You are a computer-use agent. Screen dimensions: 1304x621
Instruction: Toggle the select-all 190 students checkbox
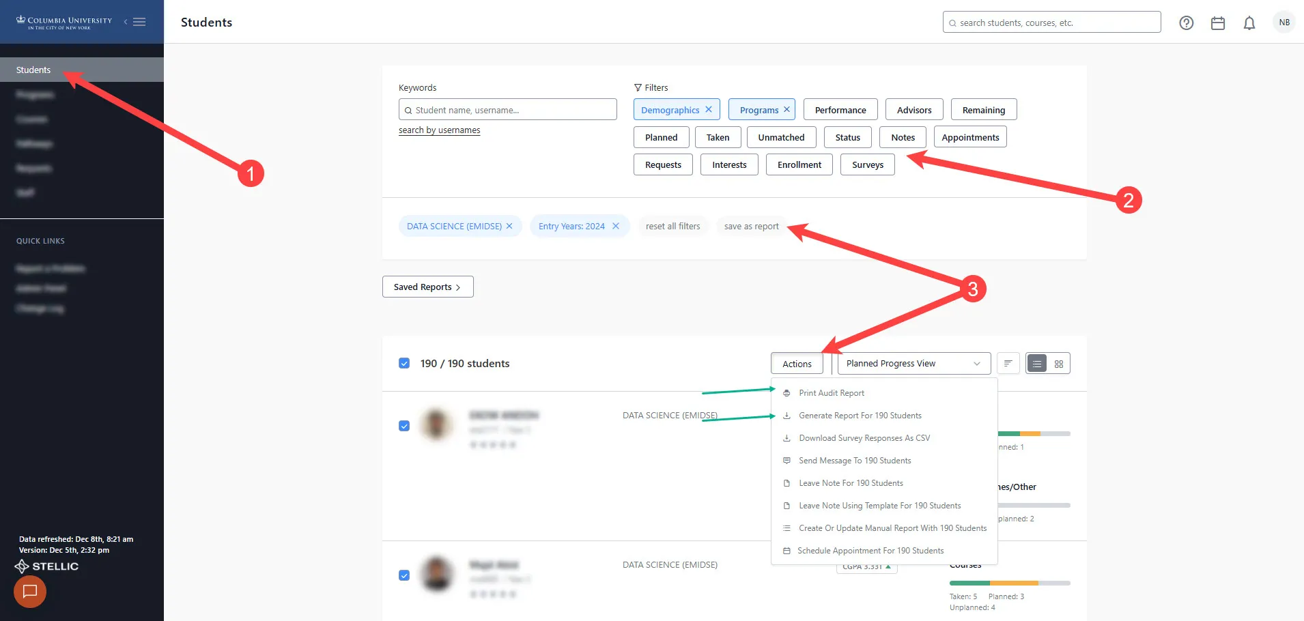[404, 363]
